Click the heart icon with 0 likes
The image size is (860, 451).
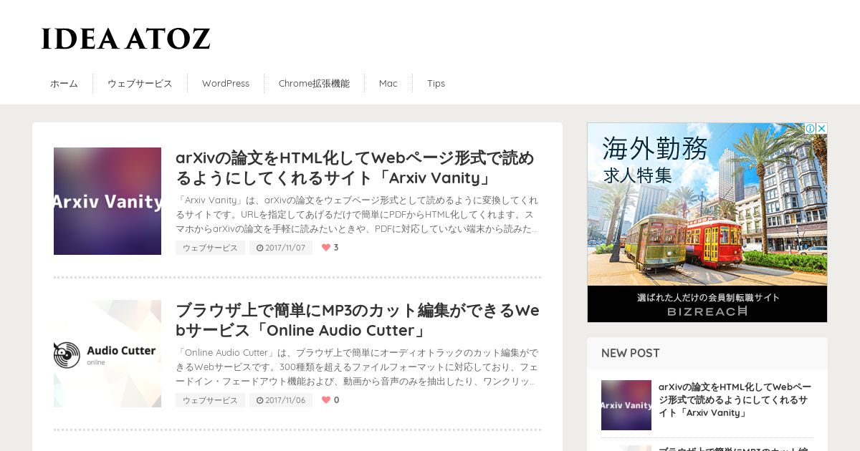(x=326, y=400)
